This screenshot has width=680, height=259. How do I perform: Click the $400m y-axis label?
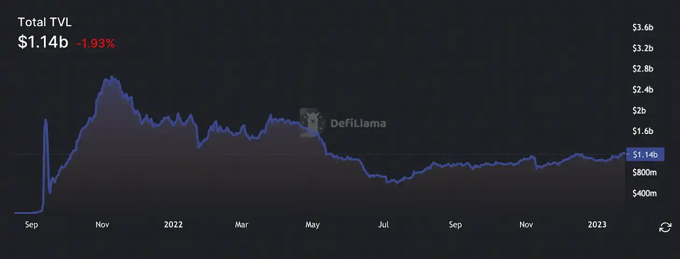(645, 193)
